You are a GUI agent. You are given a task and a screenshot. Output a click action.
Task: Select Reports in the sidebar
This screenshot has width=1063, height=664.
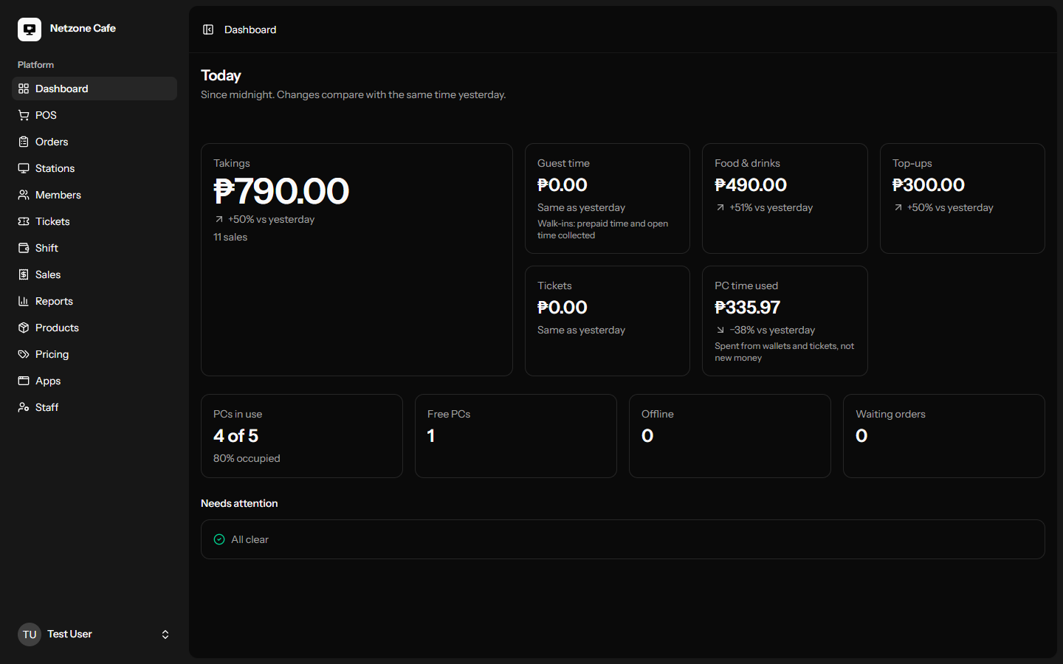(94, 301)
